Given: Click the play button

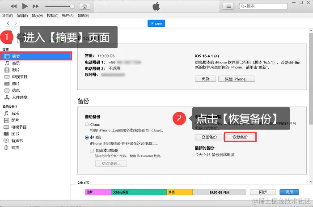Looking at the screenshot, I should pyautogui.click(x=25, y=6).
